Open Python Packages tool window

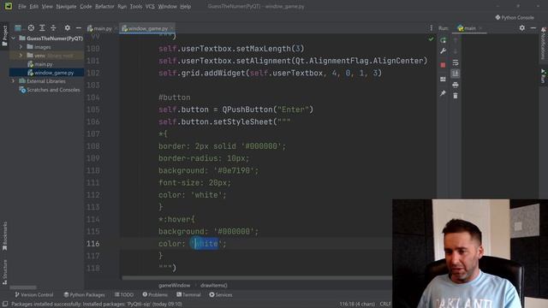tap(84, 294)
